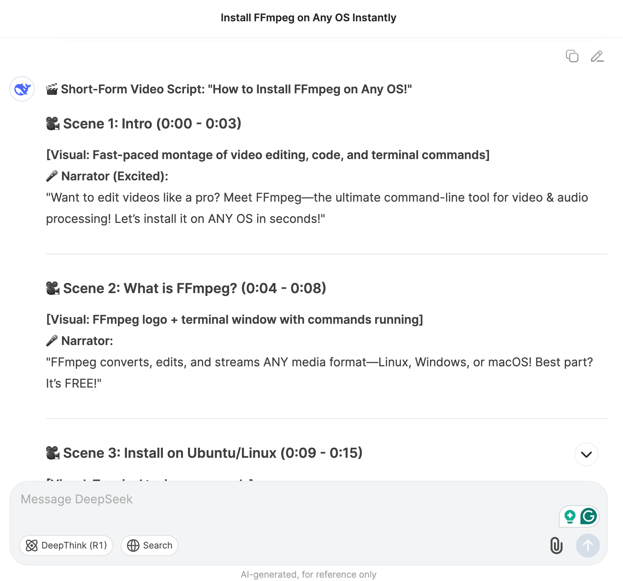
Task: Toggle DeepThink (R1) mode
Action: [66, 546]
